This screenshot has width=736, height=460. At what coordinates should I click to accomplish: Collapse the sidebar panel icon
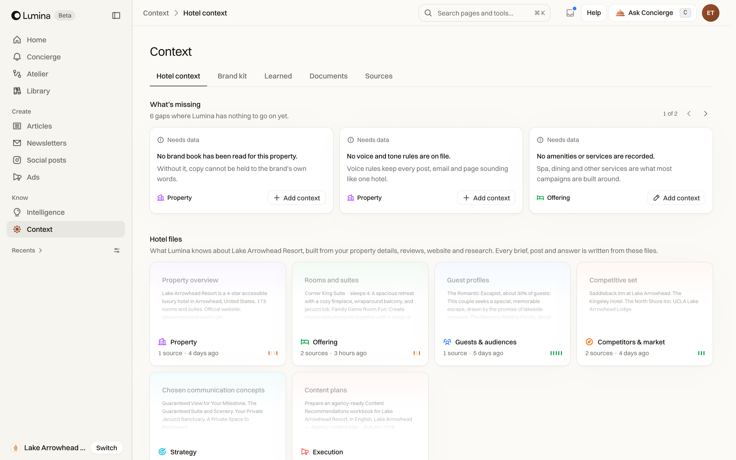(116, 15)
